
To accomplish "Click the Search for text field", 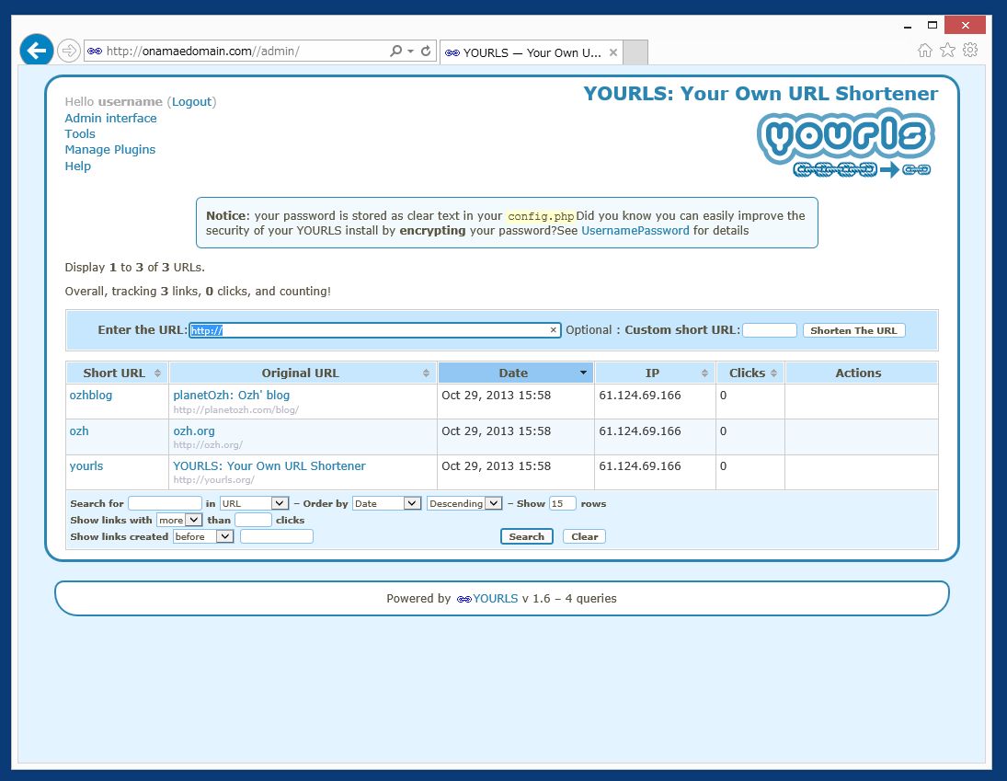I will [x=165, y=503].
